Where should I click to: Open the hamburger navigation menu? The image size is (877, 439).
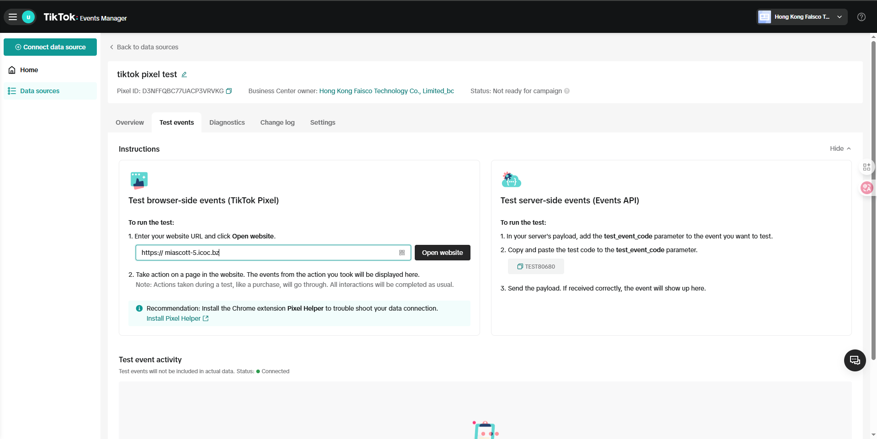(13, 17)
